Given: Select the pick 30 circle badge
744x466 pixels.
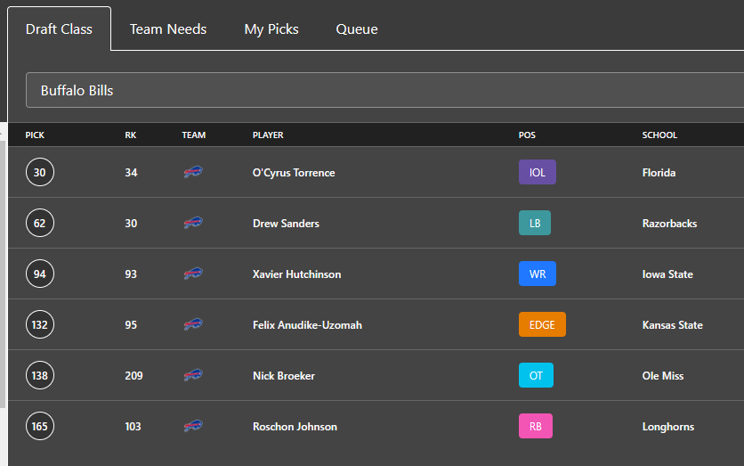Looking at the screenshot, I should click(x=40, y=172).
